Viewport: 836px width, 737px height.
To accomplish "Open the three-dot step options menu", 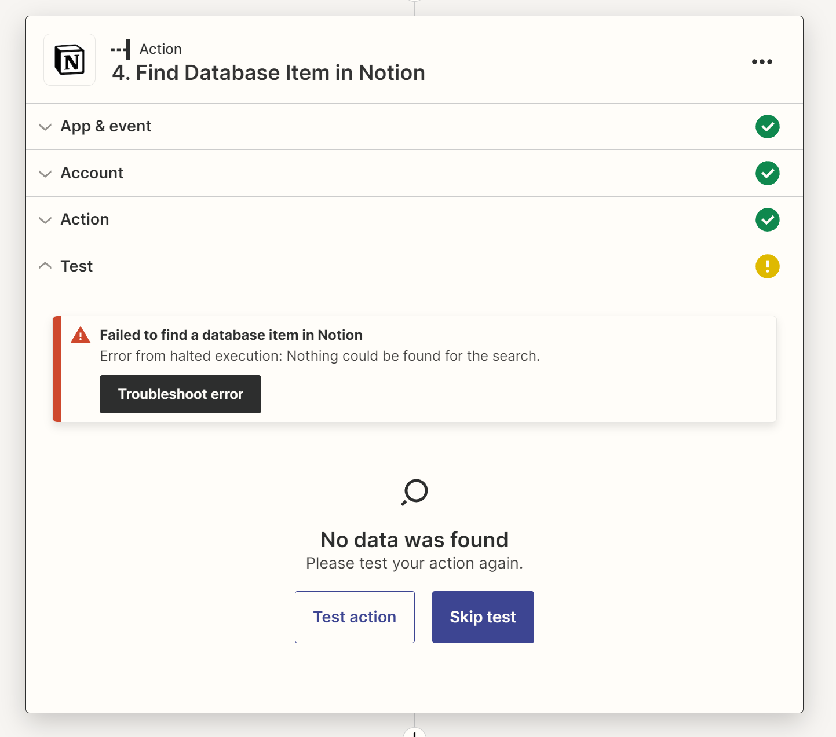I will tap(762, 61).
